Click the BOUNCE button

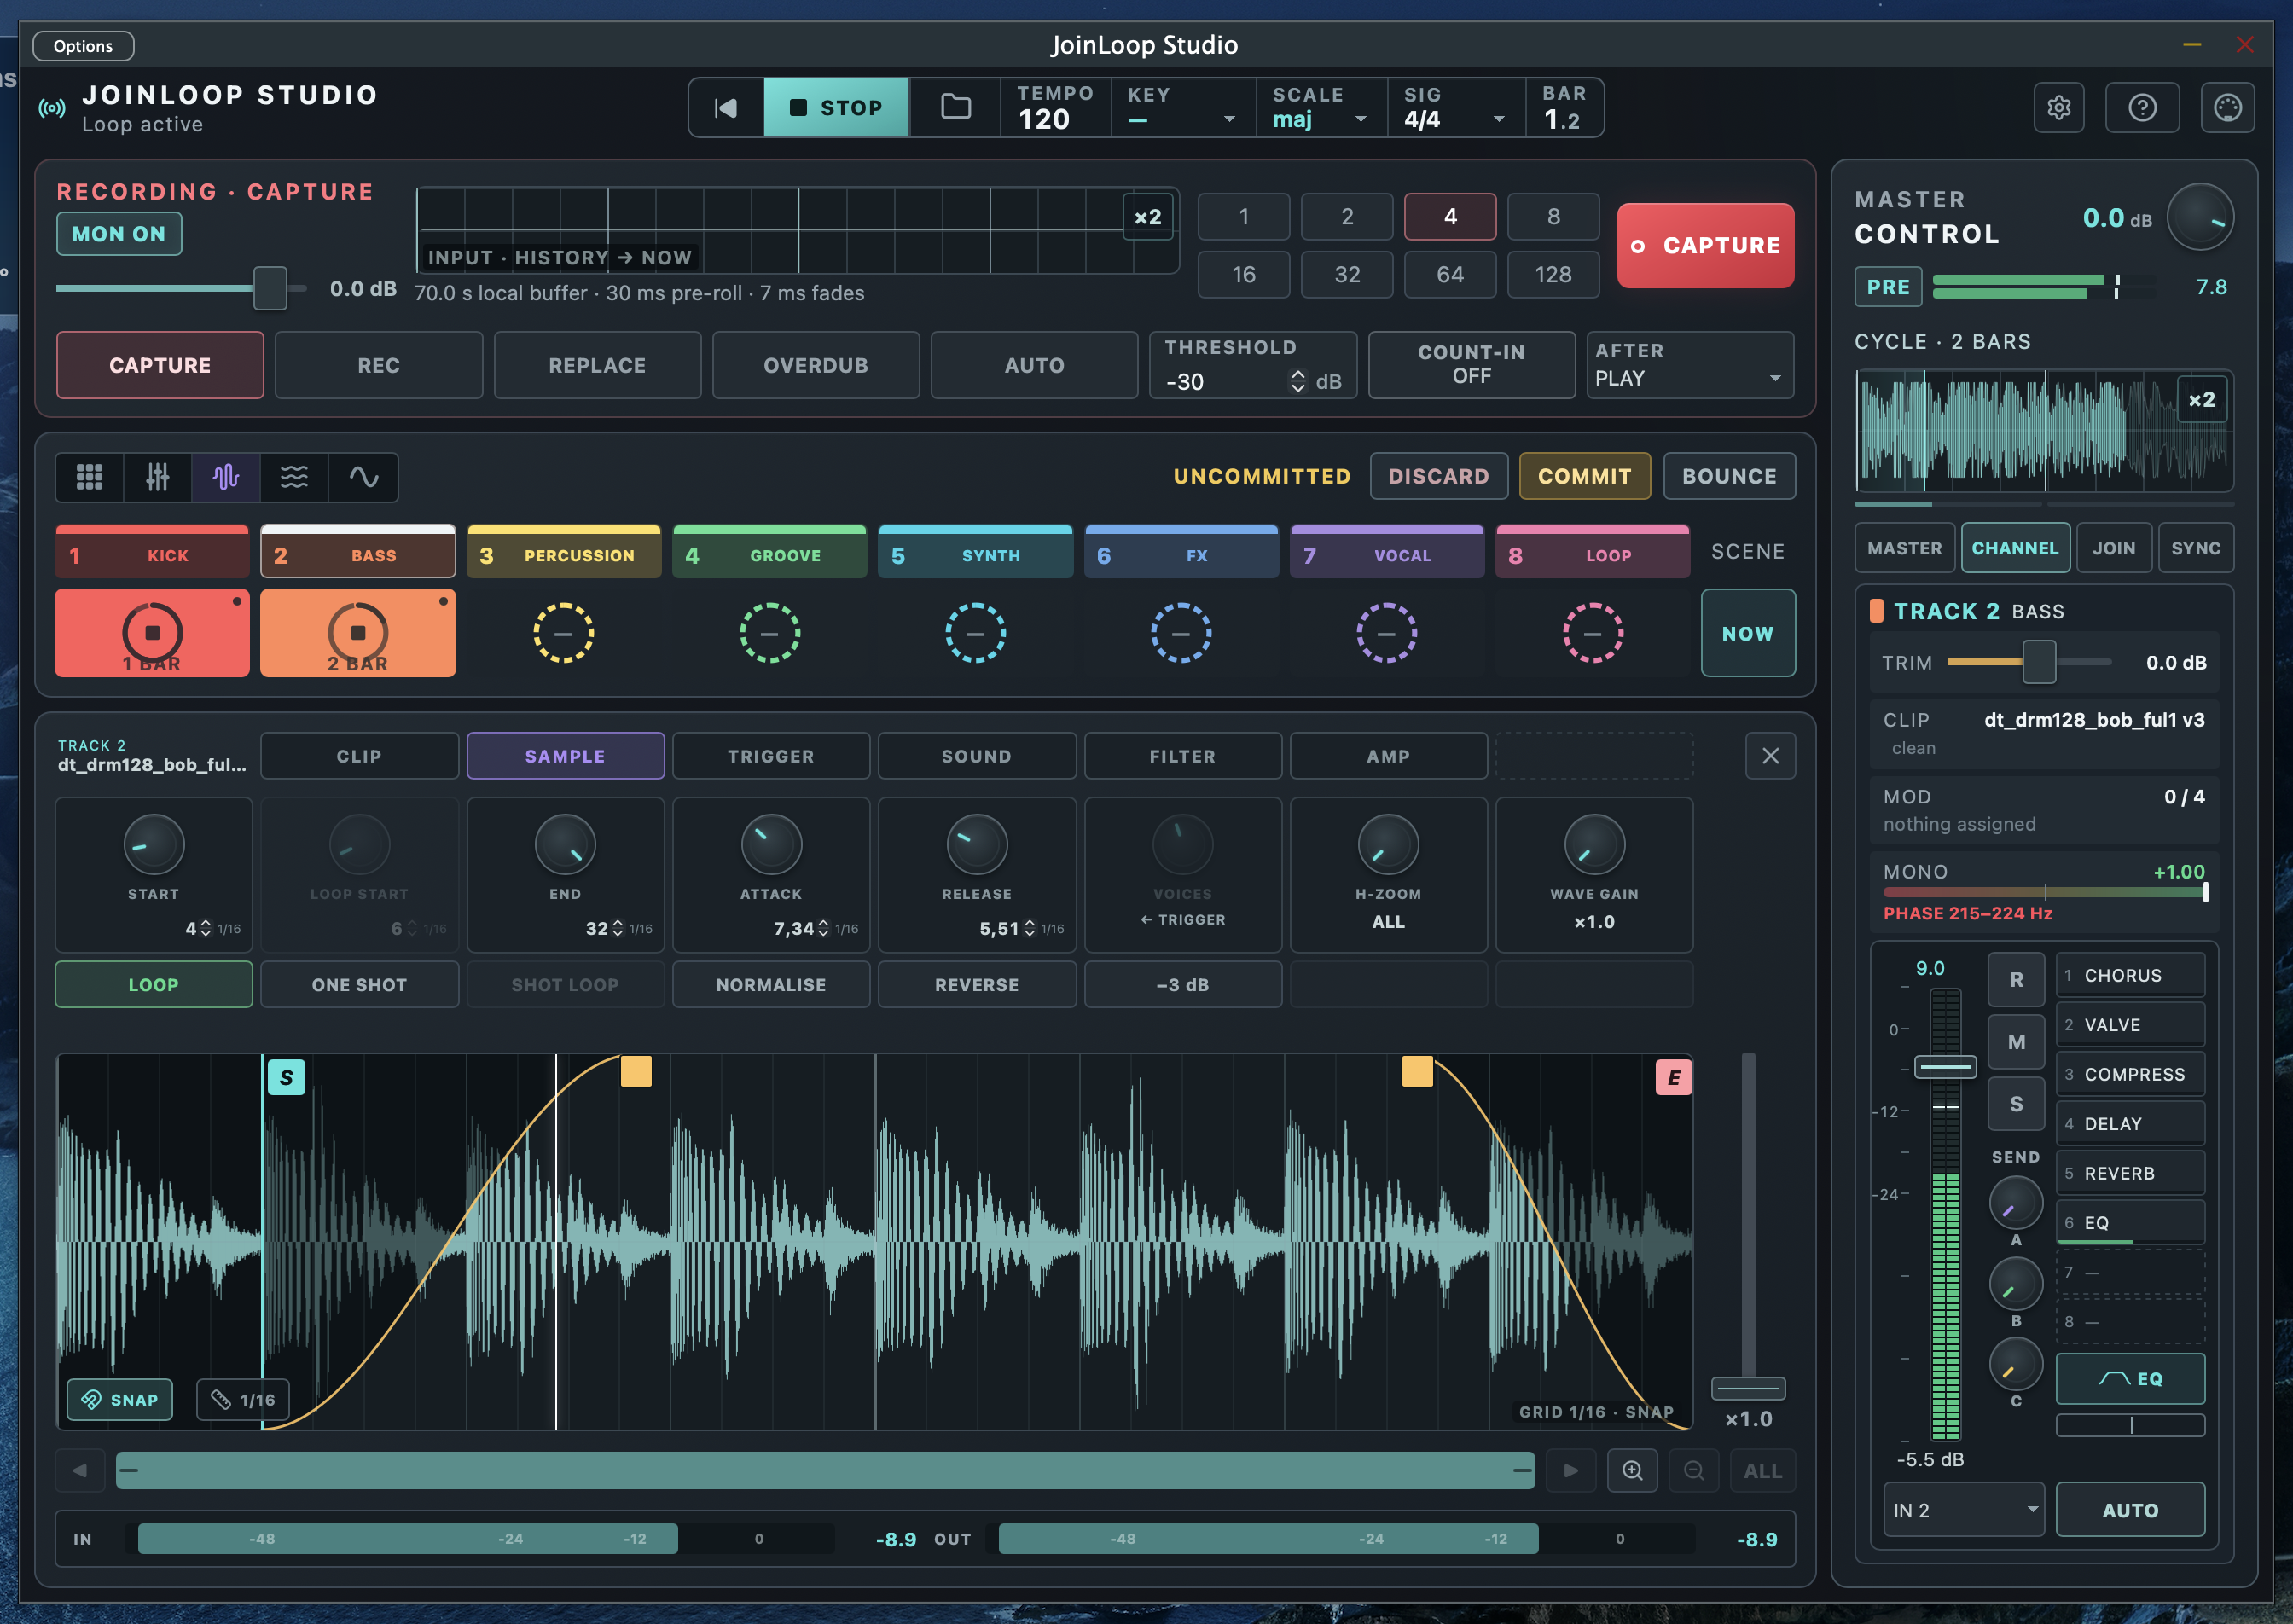pos(1729,476)
